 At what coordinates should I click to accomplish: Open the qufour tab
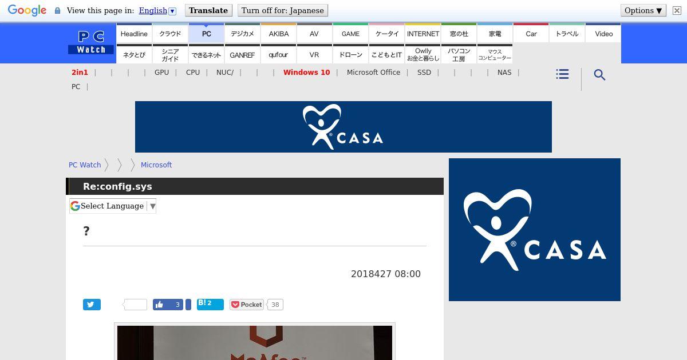click(278, 54)
